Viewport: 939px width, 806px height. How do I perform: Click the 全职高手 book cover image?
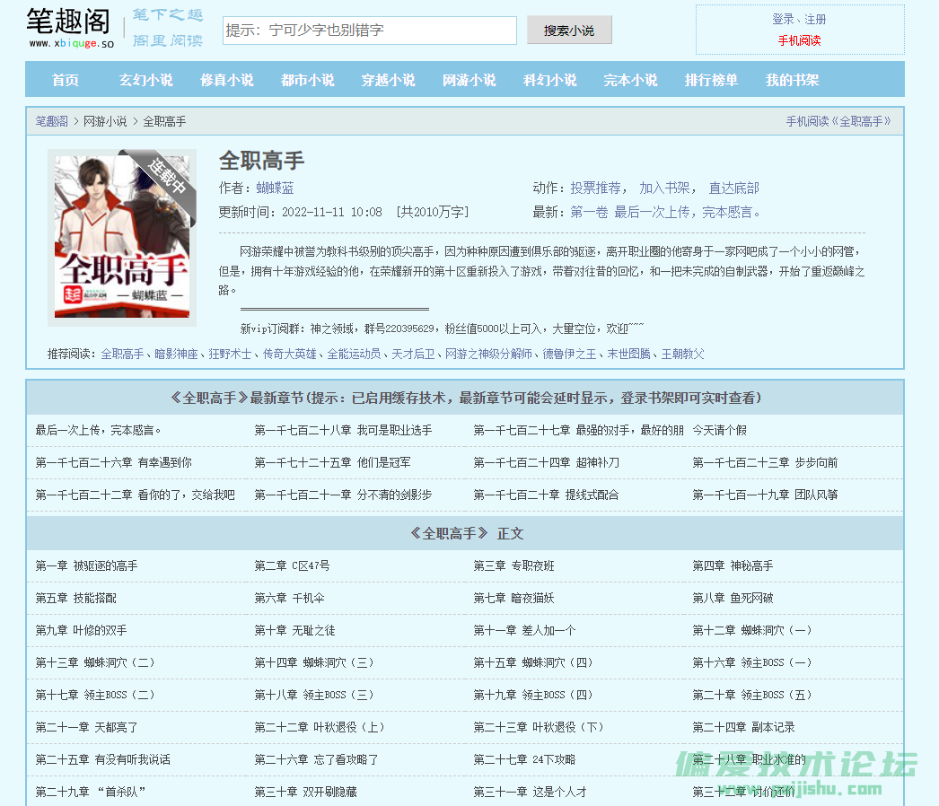(121, 236)
